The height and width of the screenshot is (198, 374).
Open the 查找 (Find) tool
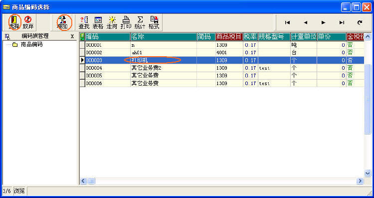[84, 22]
